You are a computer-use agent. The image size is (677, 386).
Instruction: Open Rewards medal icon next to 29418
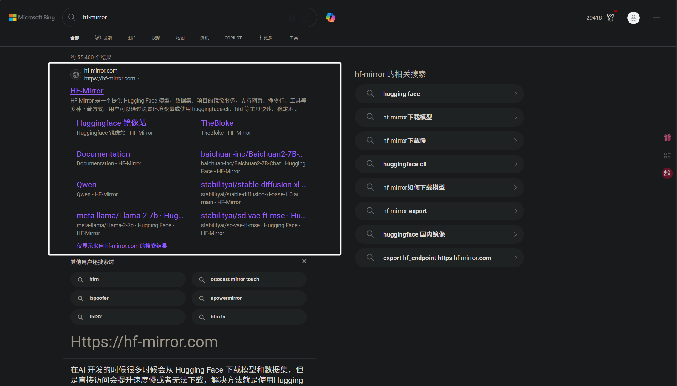click(x=610, y=18)
